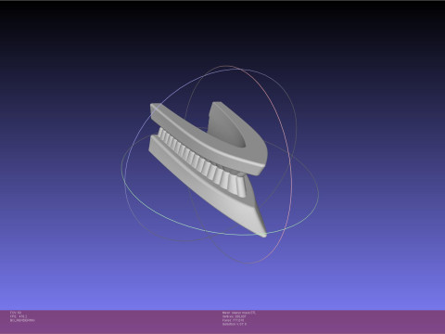Click the FPS readout in the info bar
Image resolution: width=445 pixels, height=334 pixels.
click(x=19, y=316)
